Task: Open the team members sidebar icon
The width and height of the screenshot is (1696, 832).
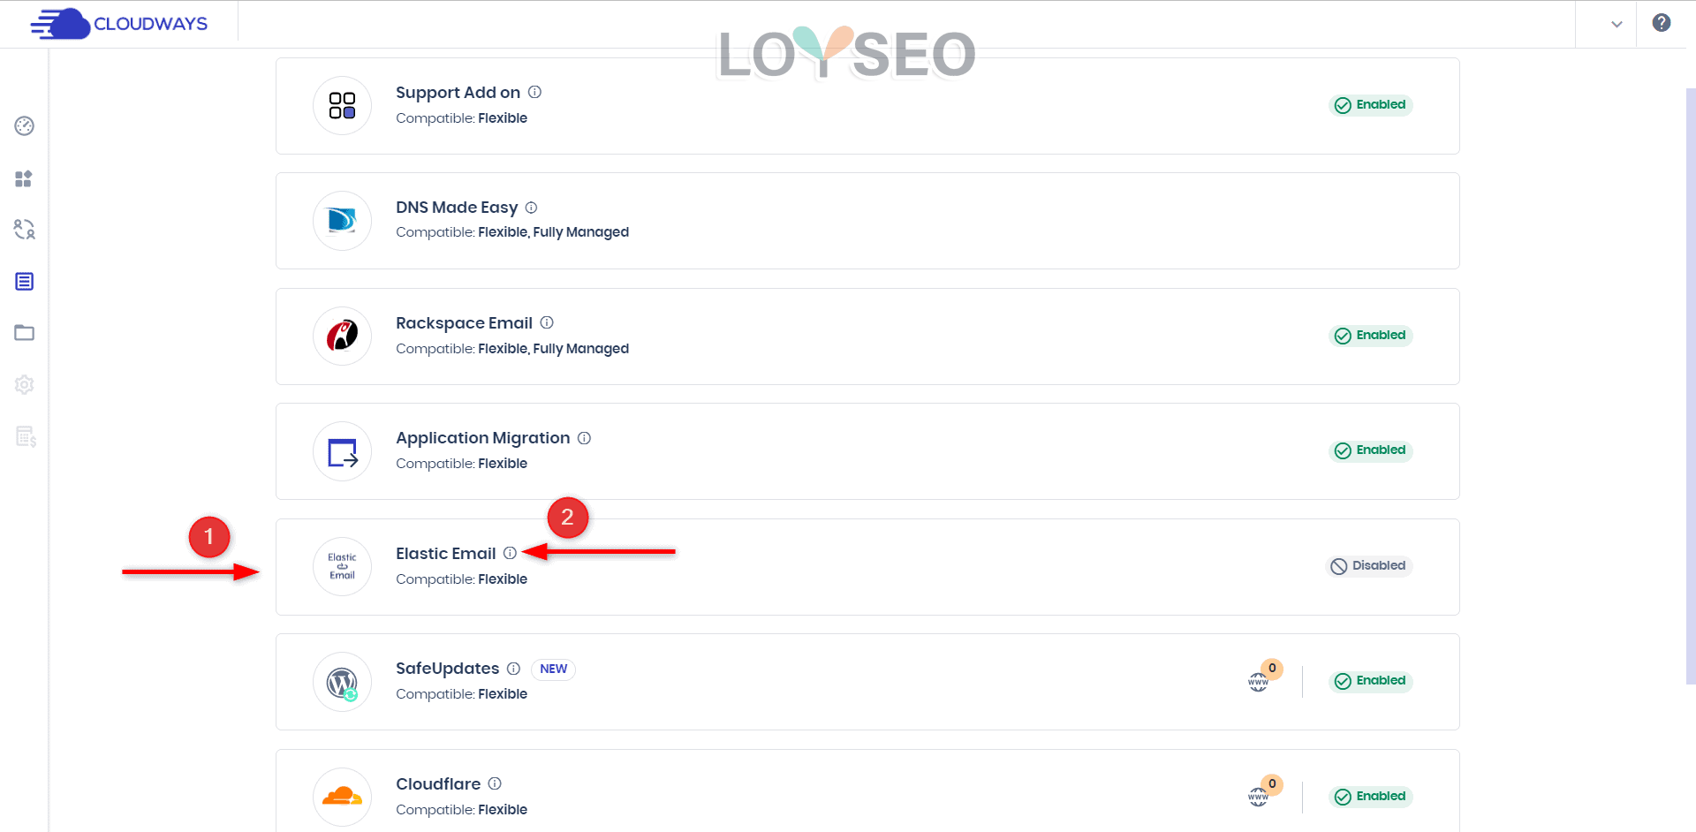Action: [x=25, y=230]
